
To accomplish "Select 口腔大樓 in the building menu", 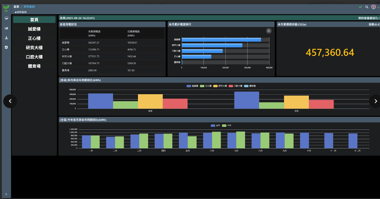I will pyautogui.click(x=34, y=57).
